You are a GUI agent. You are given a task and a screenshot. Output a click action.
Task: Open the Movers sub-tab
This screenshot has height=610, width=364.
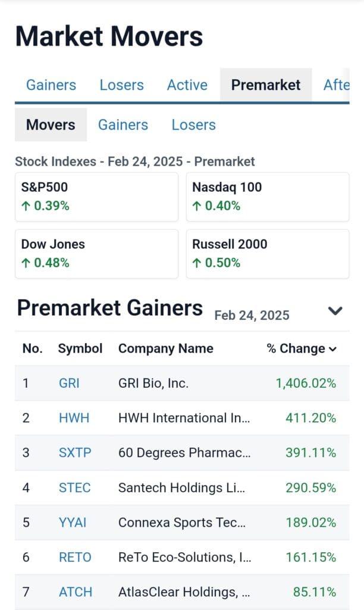point(51,125)
